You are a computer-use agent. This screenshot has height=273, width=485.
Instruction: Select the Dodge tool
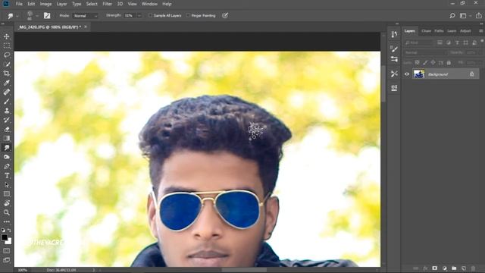click(7, 157)
